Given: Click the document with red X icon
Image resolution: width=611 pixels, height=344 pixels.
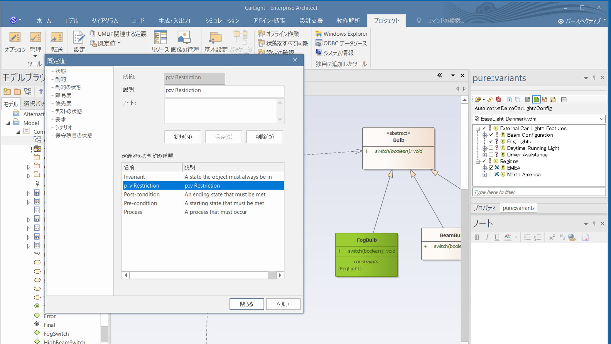Looking at the screenshot, I should (x=544, y=100).
